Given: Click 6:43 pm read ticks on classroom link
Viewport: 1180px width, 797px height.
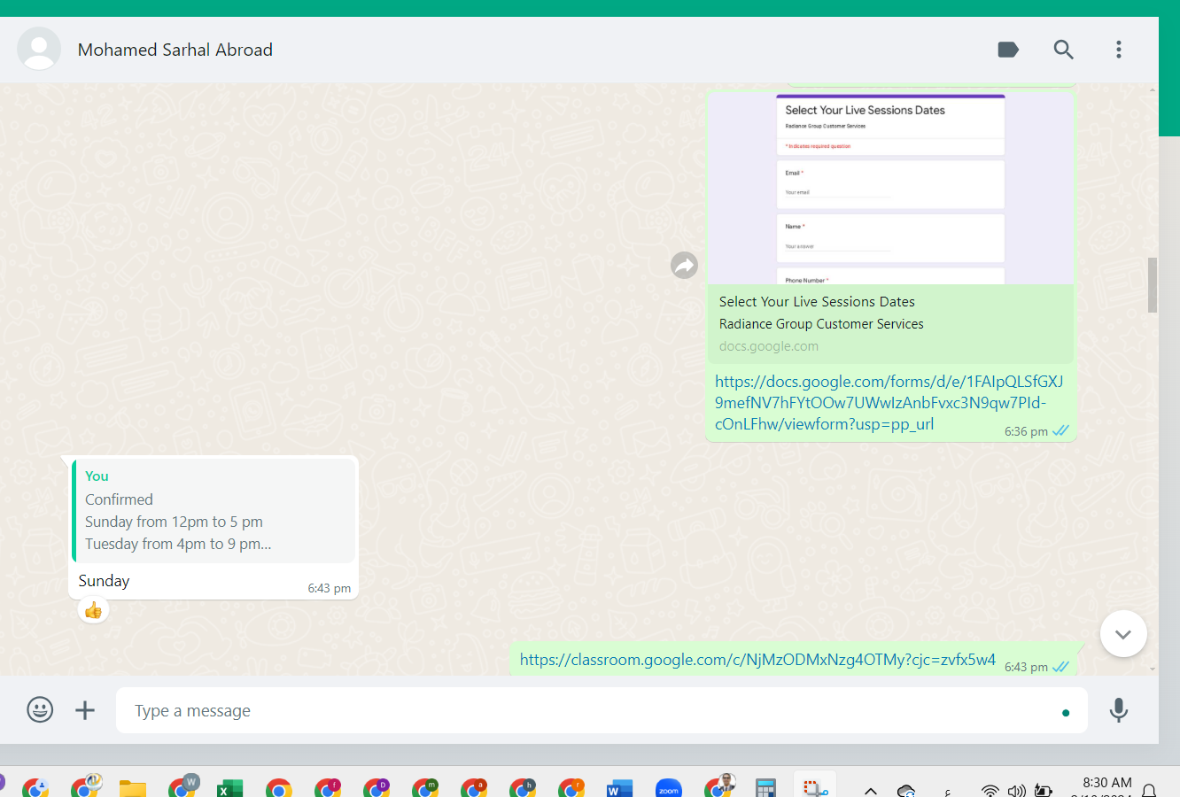Looking at the screenshot, I should 1060,667.
